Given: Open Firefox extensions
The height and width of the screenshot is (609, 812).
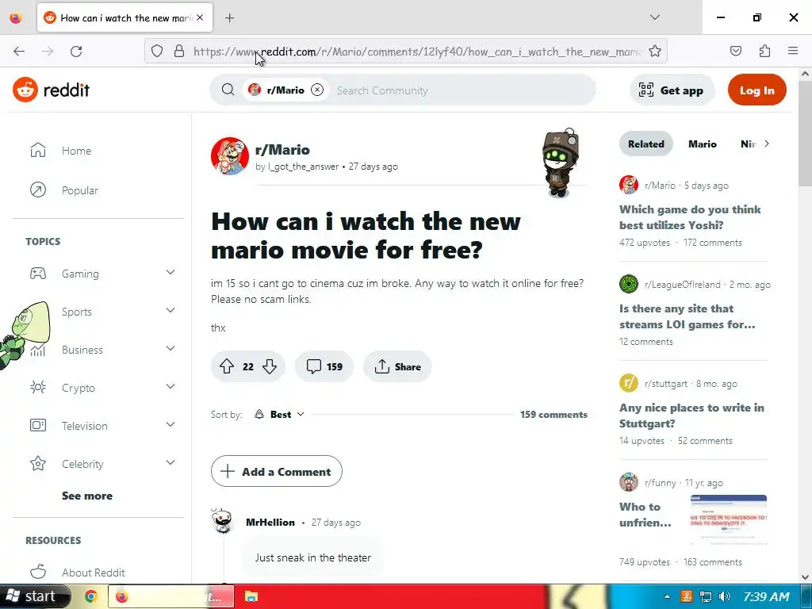Looking at the screenshot, I should tap(764, 51).
